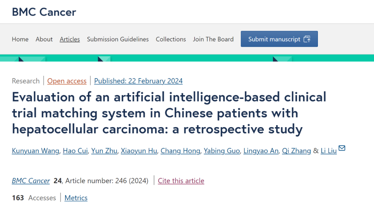This screenshot has width=374, height=215.
Task: Open the Metrics link
Action: click(x=76, y=198)
